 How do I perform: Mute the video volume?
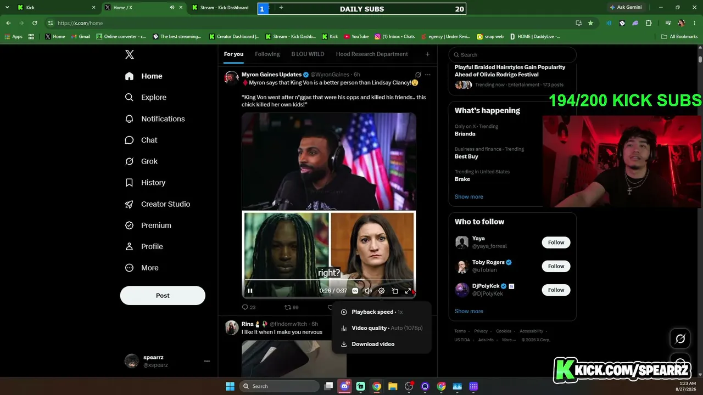click(x=369, y=291)
